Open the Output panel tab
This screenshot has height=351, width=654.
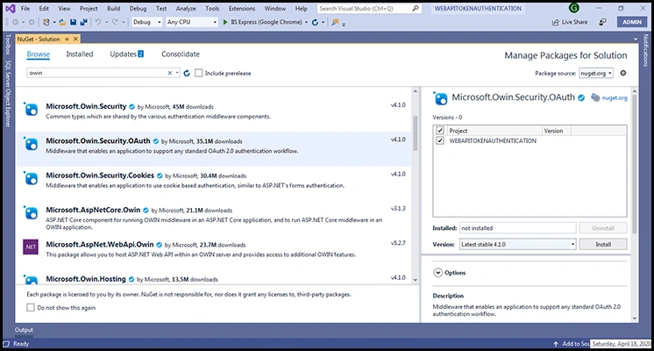24,330
